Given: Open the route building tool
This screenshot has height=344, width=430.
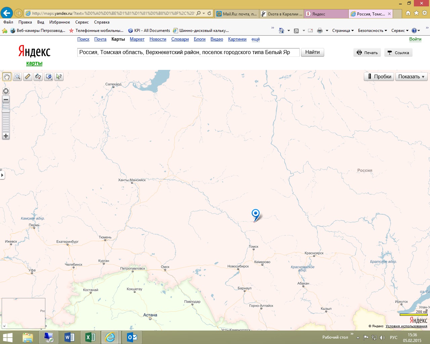Looking at the screenshot, I should tap(38, 77).
